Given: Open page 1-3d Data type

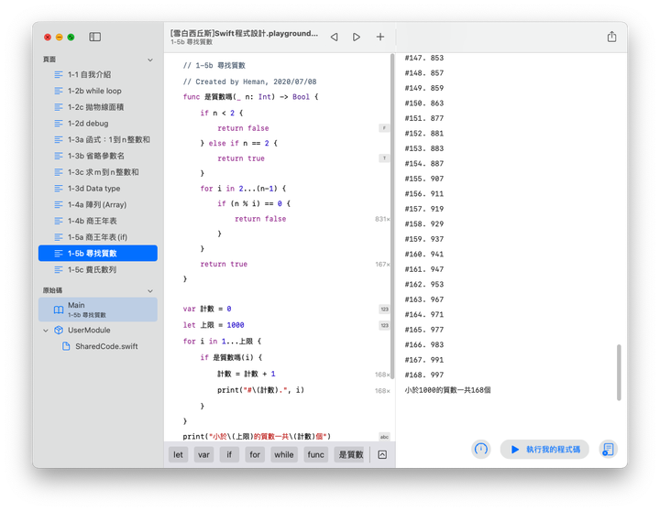Looking at the screenshot, I should 98,189.
